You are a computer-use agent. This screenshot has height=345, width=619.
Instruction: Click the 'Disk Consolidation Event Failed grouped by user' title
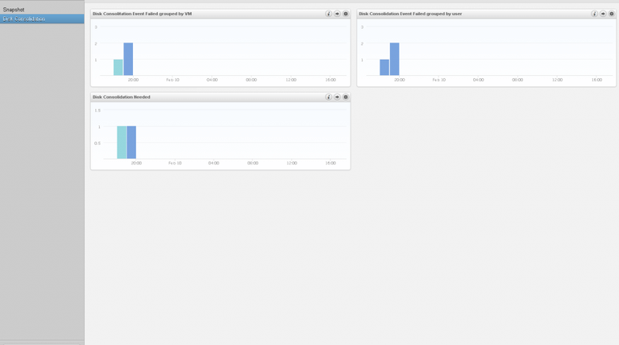click(409, 14)
